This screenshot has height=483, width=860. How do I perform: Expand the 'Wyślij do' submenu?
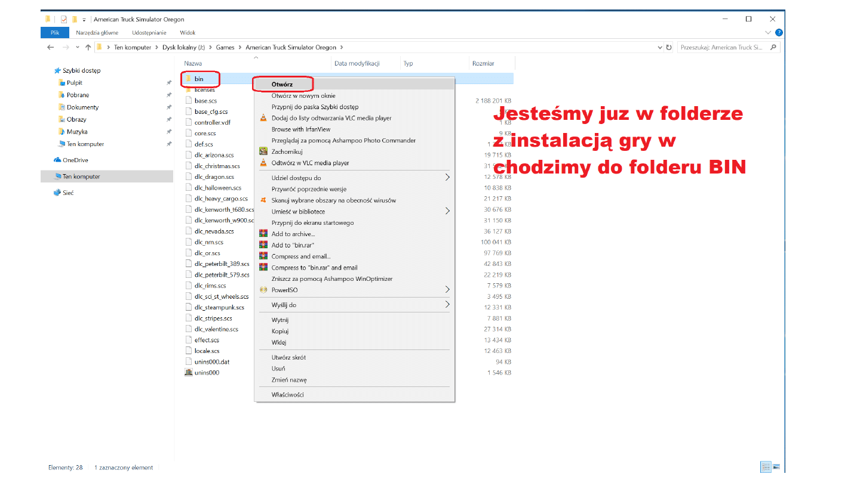[447, 305]
